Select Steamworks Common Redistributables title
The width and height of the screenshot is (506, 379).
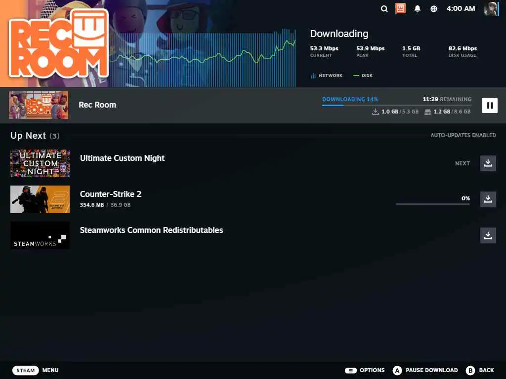point(151,230)
